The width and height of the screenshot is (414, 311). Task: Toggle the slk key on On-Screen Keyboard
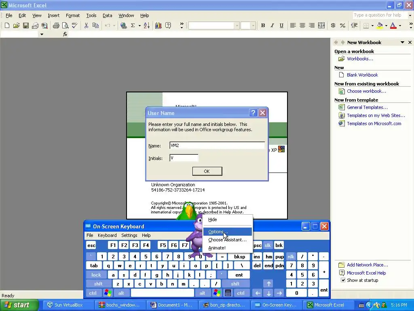pyautogui.click(x=268, y=245)
